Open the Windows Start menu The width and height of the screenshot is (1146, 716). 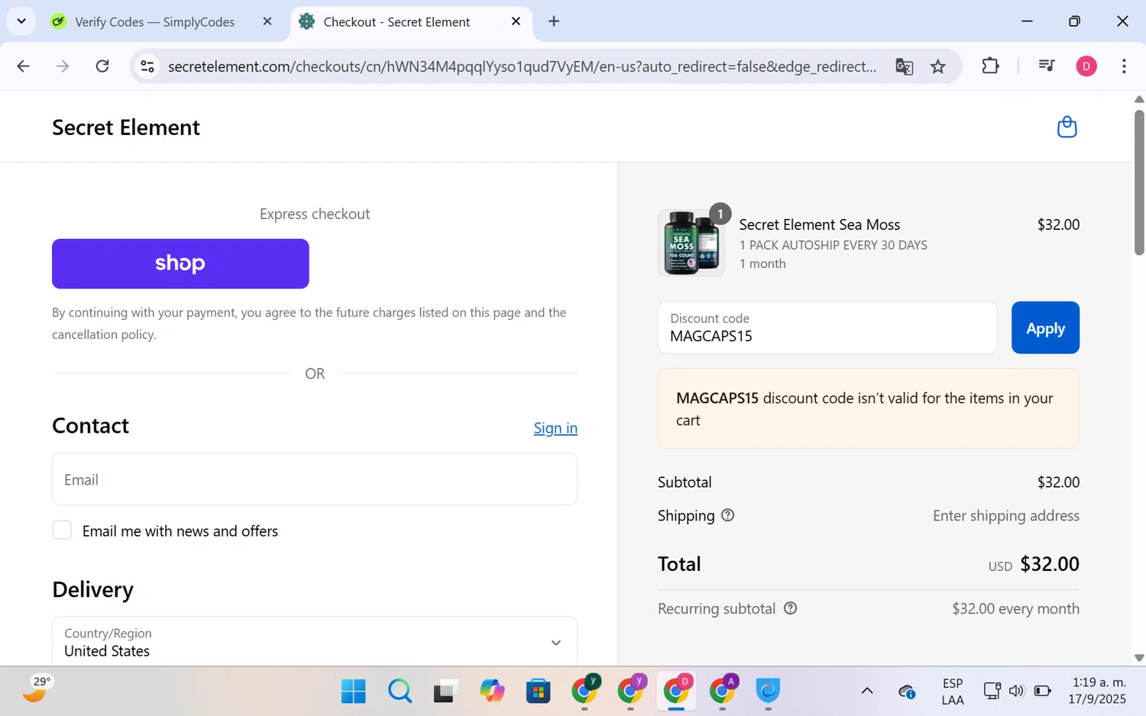[353, 691]
